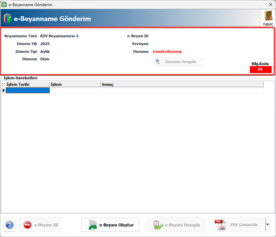Select the row indicator arrow
The image size is (276, 237).
point(3,90)
